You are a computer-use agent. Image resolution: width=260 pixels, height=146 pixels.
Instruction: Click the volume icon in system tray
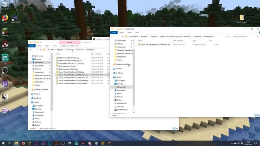[x=238, y=143]
